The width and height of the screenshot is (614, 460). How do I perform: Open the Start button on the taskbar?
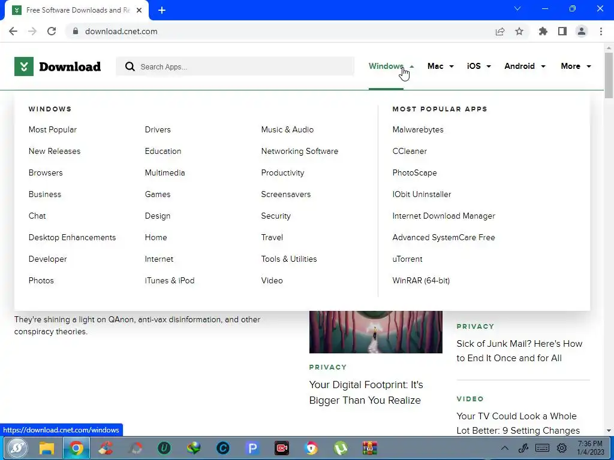click(x=17, y=448)
